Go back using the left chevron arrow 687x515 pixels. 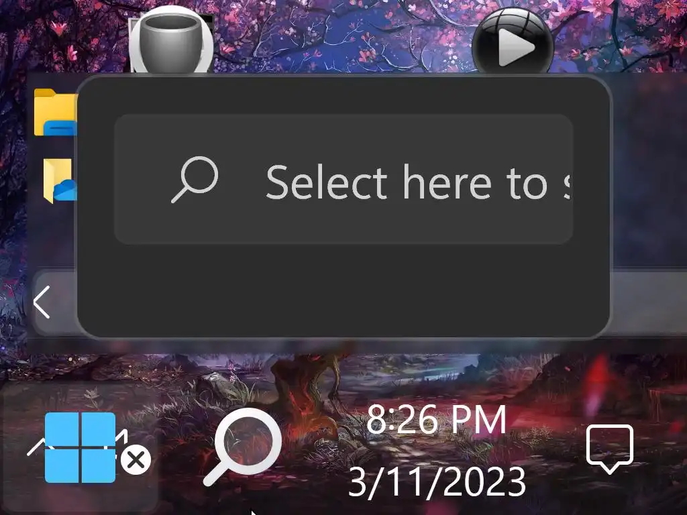42,302
